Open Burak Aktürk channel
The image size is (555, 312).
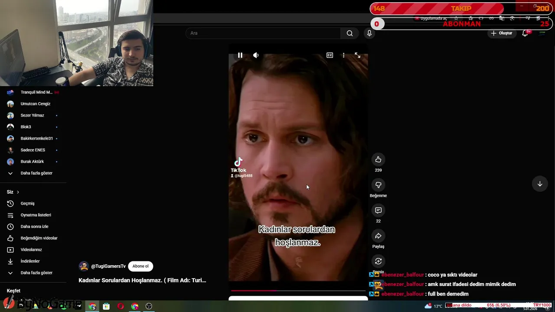[x=33, y=162]
